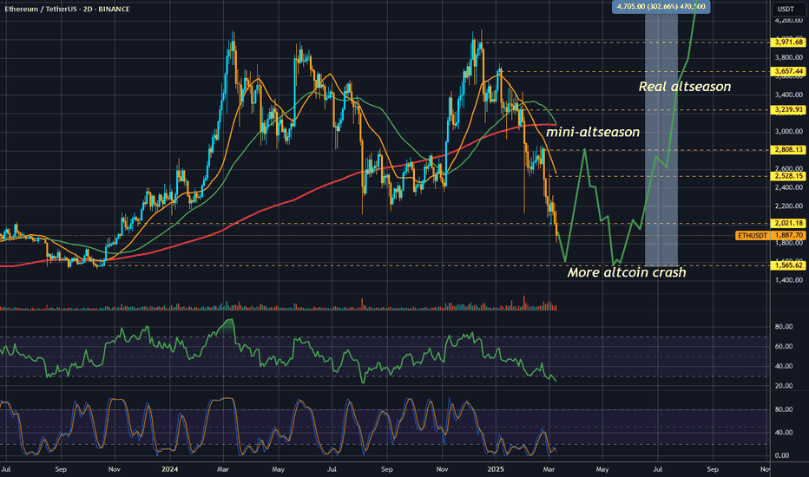
Task: Click the 0.00 value on stochastic scale
Action: (781, 456)
